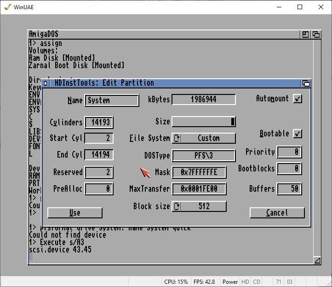Click the AmigaDOS window zoom gadget

305,35
